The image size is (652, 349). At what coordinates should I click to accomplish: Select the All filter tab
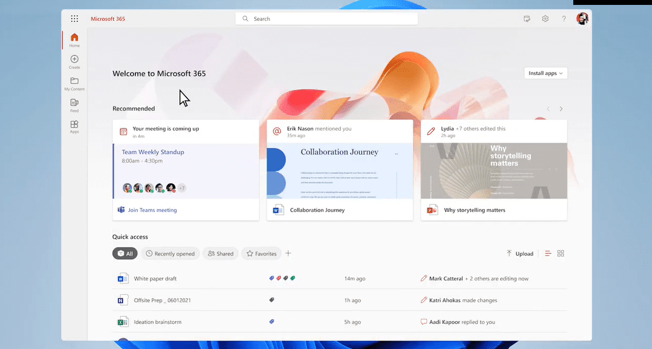click(x=125, y=253)
